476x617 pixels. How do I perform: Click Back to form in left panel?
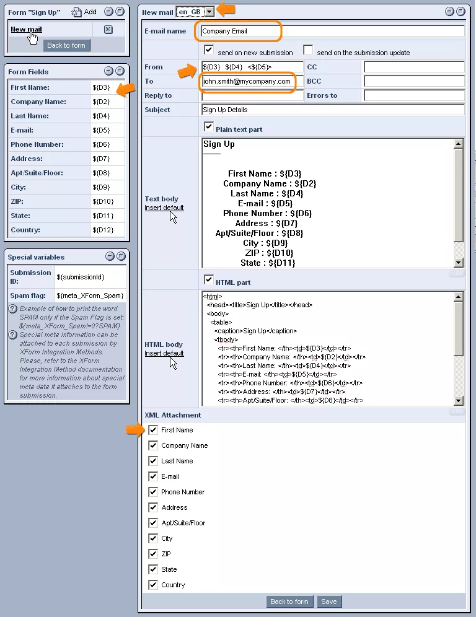pos(66,45)
